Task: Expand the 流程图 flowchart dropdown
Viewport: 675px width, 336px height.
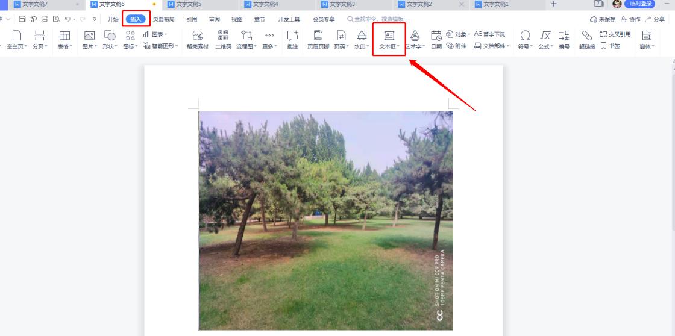Action: (256, 46)
